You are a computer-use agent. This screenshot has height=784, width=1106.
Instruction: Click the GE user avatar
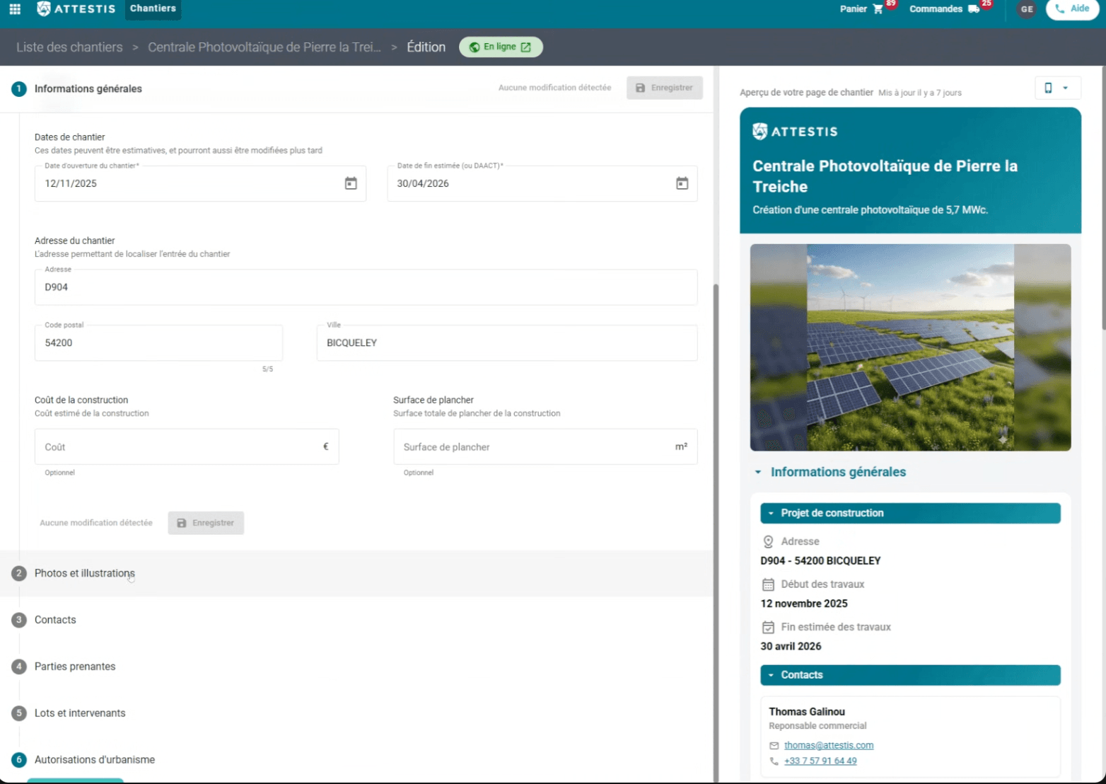coord(1027,9)
